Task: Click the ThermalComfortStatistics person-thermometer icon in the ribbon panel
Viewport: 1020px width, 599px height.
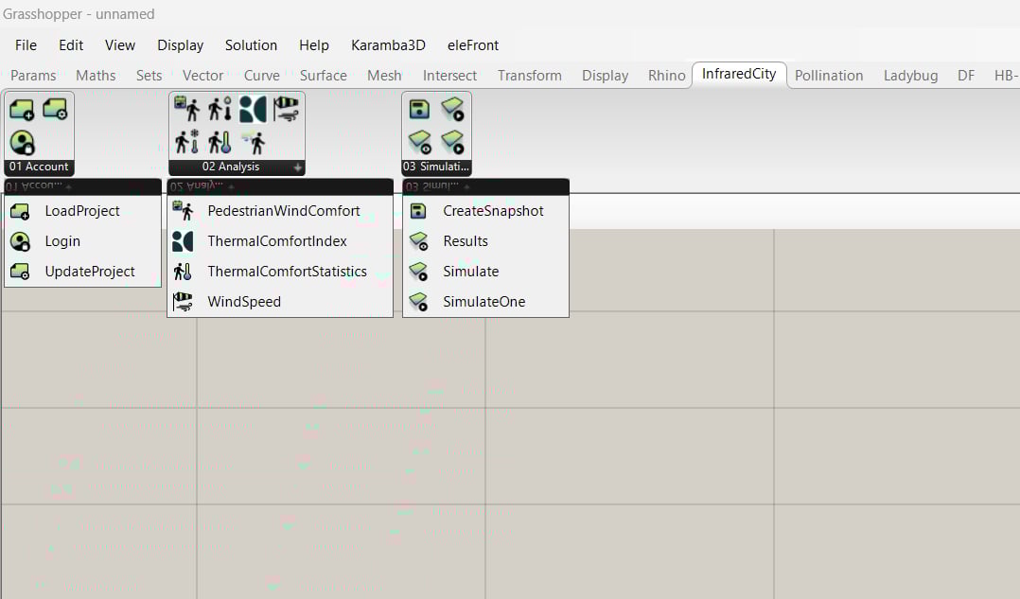Action: point(220,142)
